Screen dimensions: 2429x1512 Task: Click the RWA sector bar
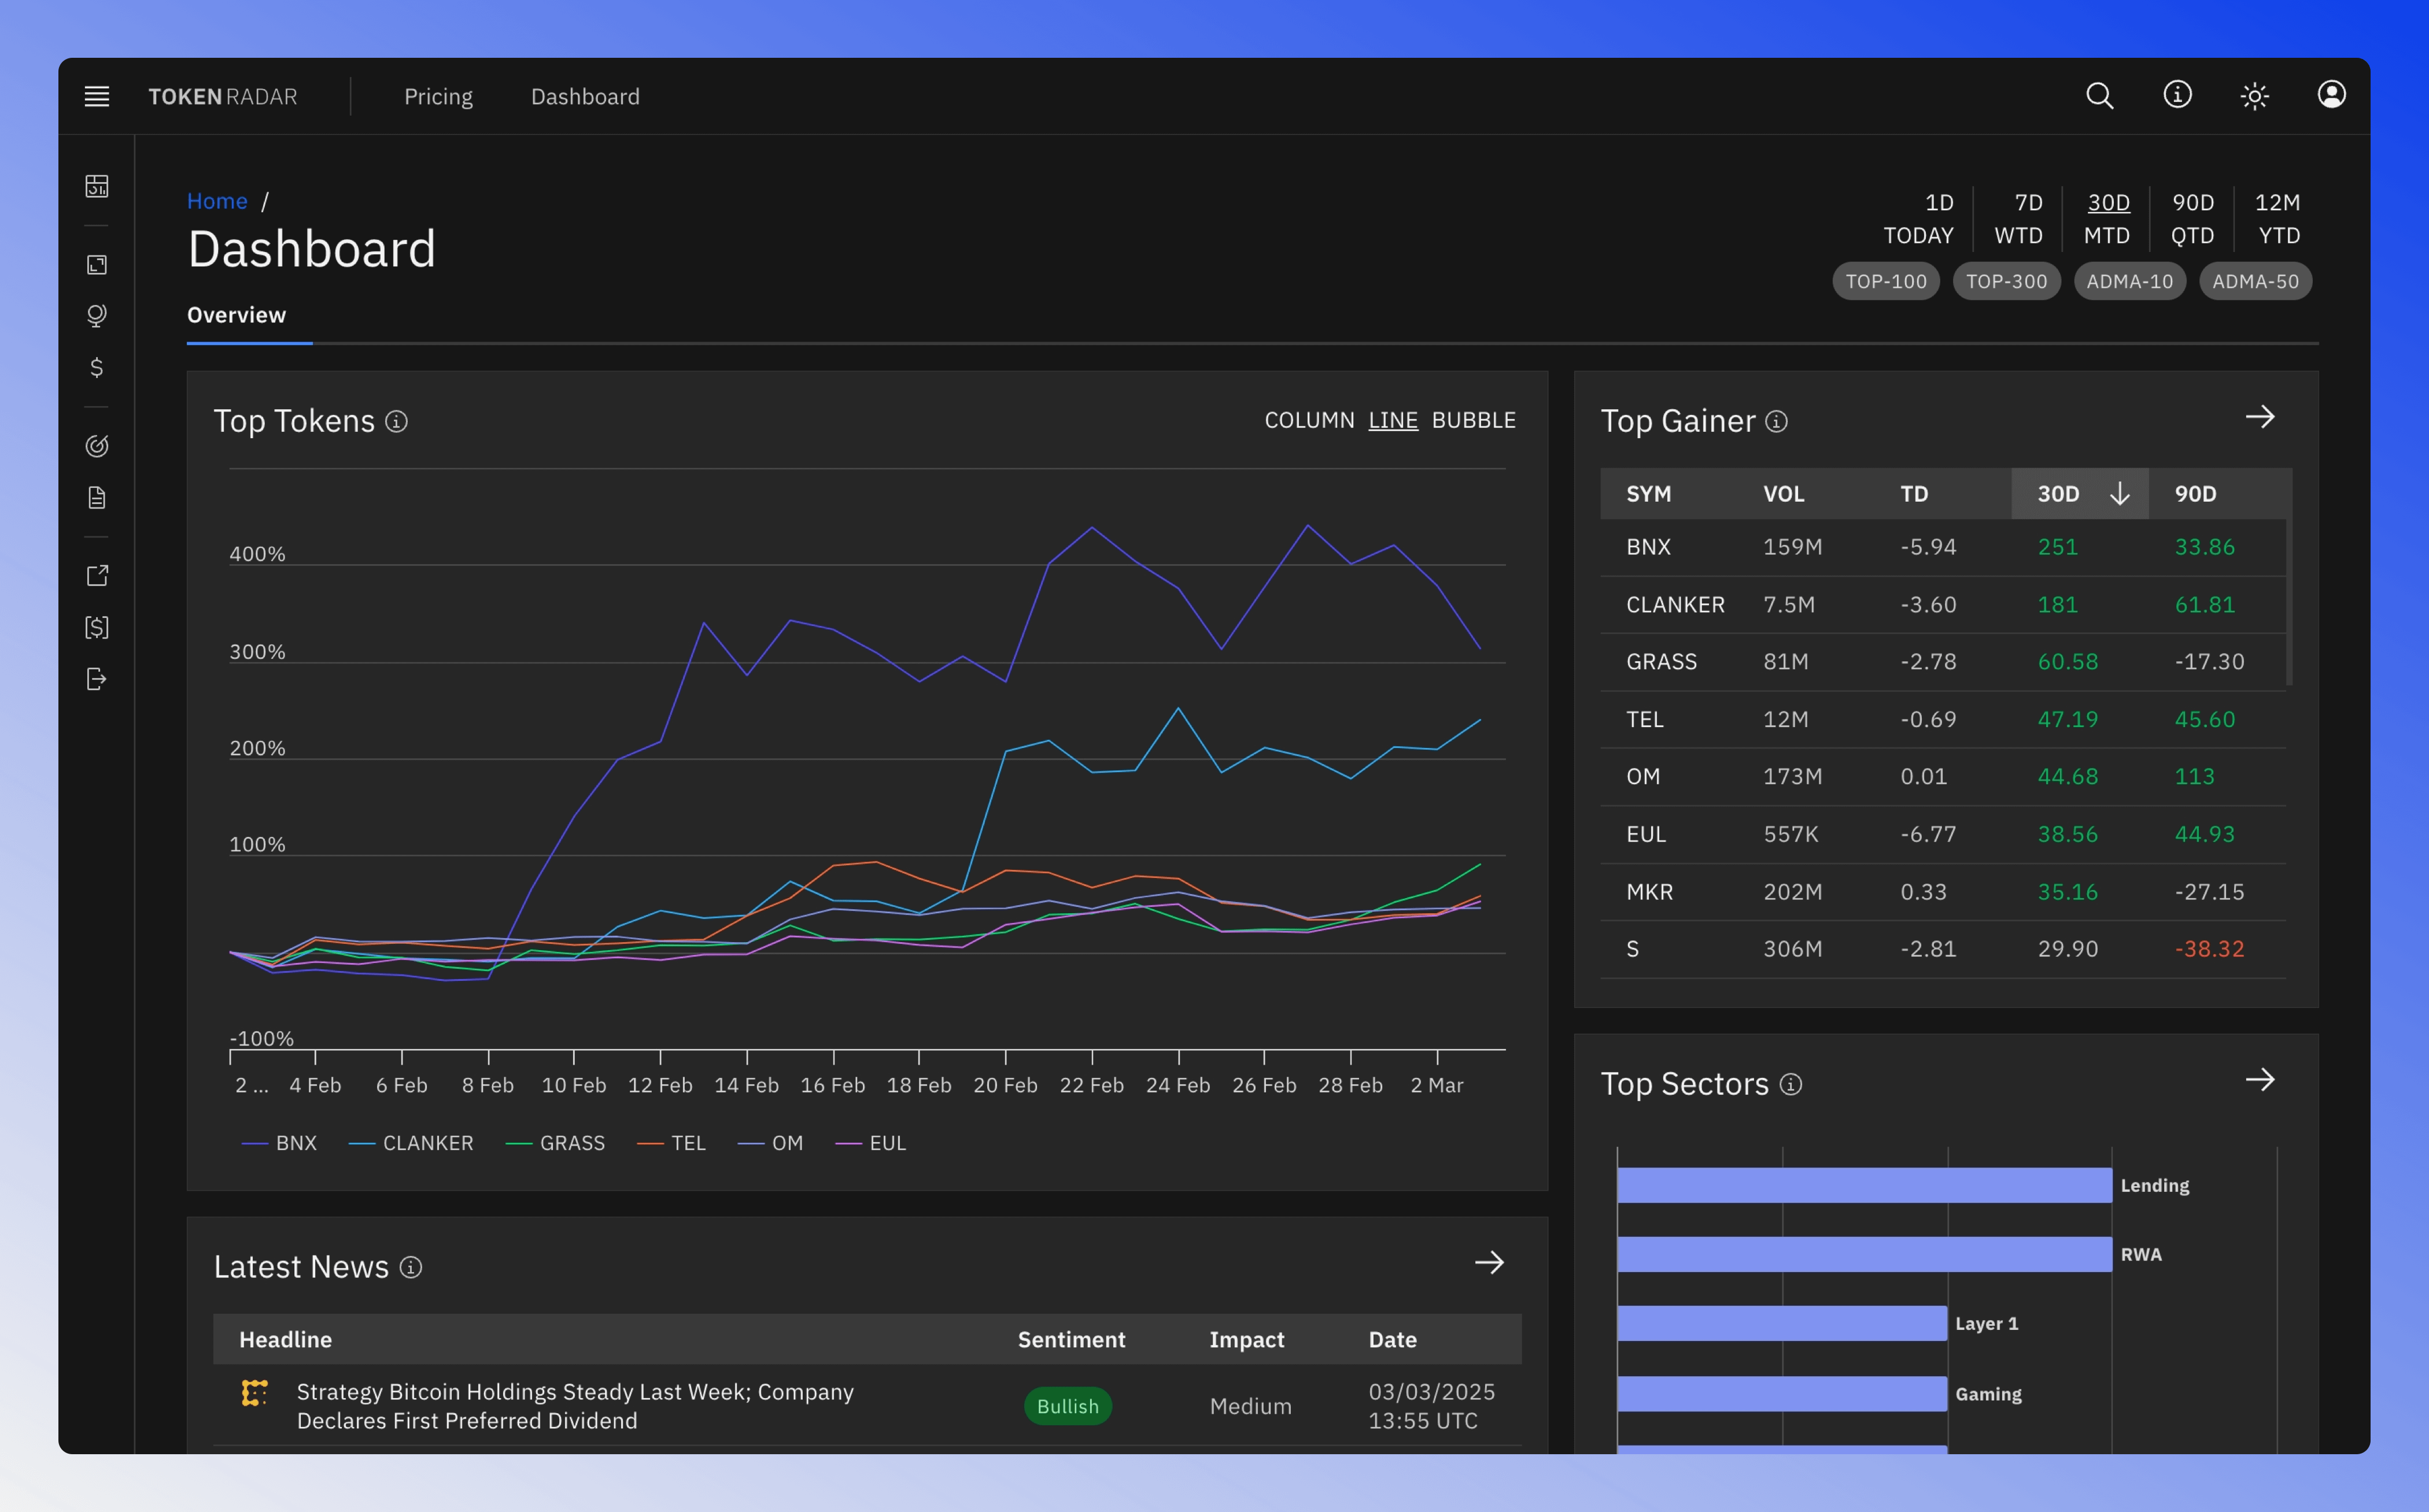[x=1864, y=1254]
